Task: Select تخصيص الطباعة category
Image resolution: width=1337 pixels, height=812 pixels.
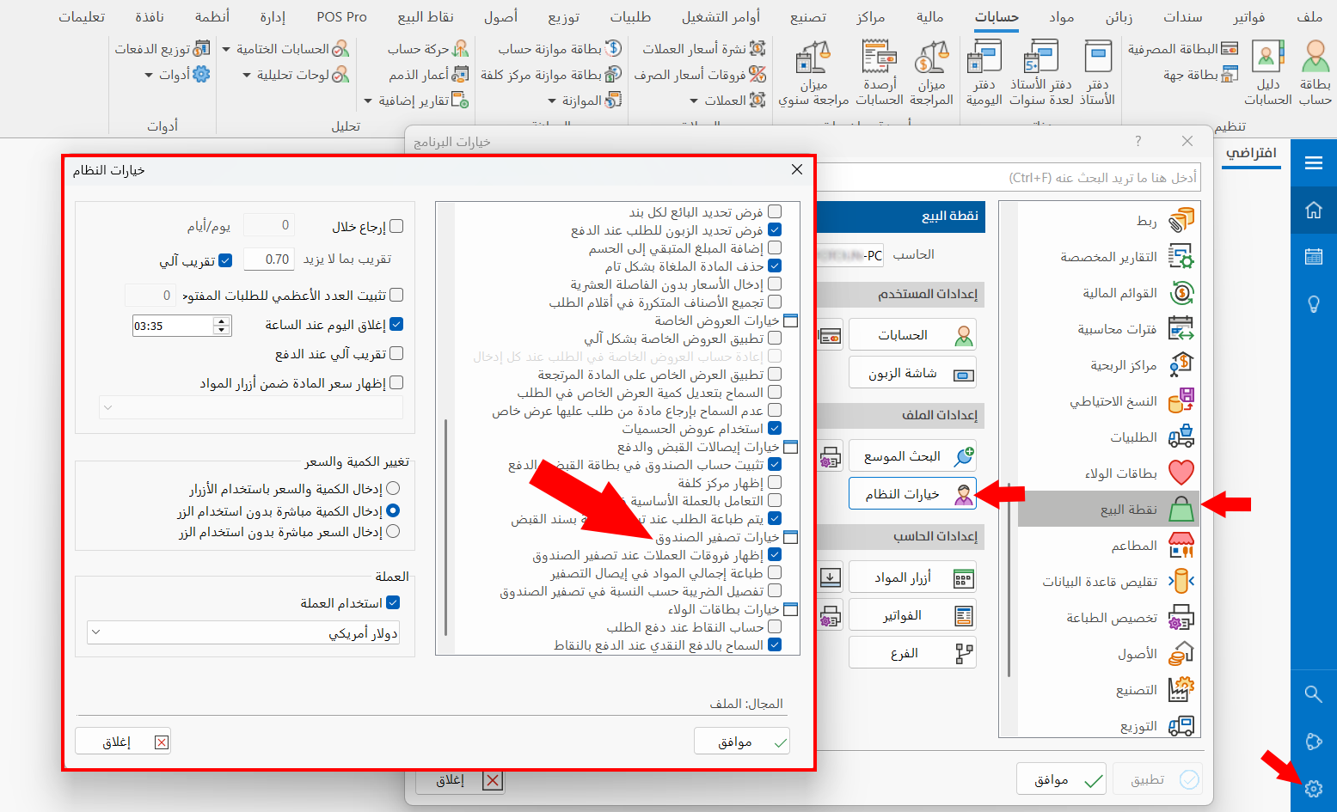Action: (x=1108, y=618)
